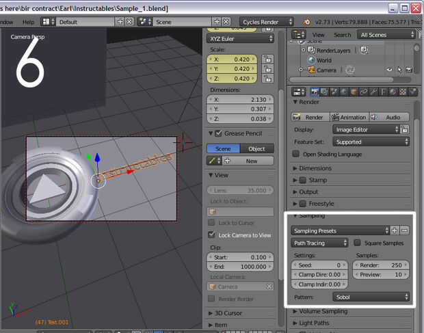Image resolution: width=424 pixels, height=333 pixels.
Task: Click the Render samples value field
Action: point(382,265)
